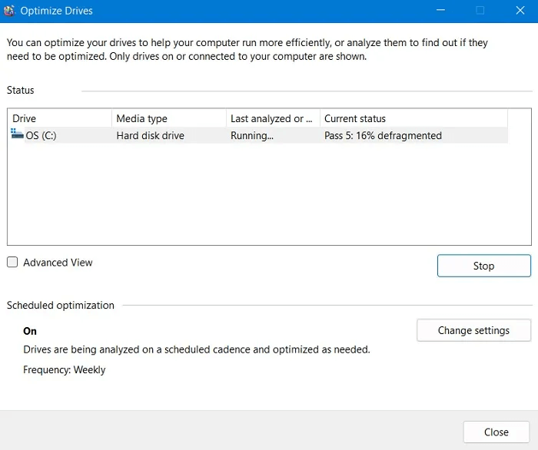The image size is (538, 450).
Task: Click the Pass 5 defragmented progress status
Action: click(383, 136)
